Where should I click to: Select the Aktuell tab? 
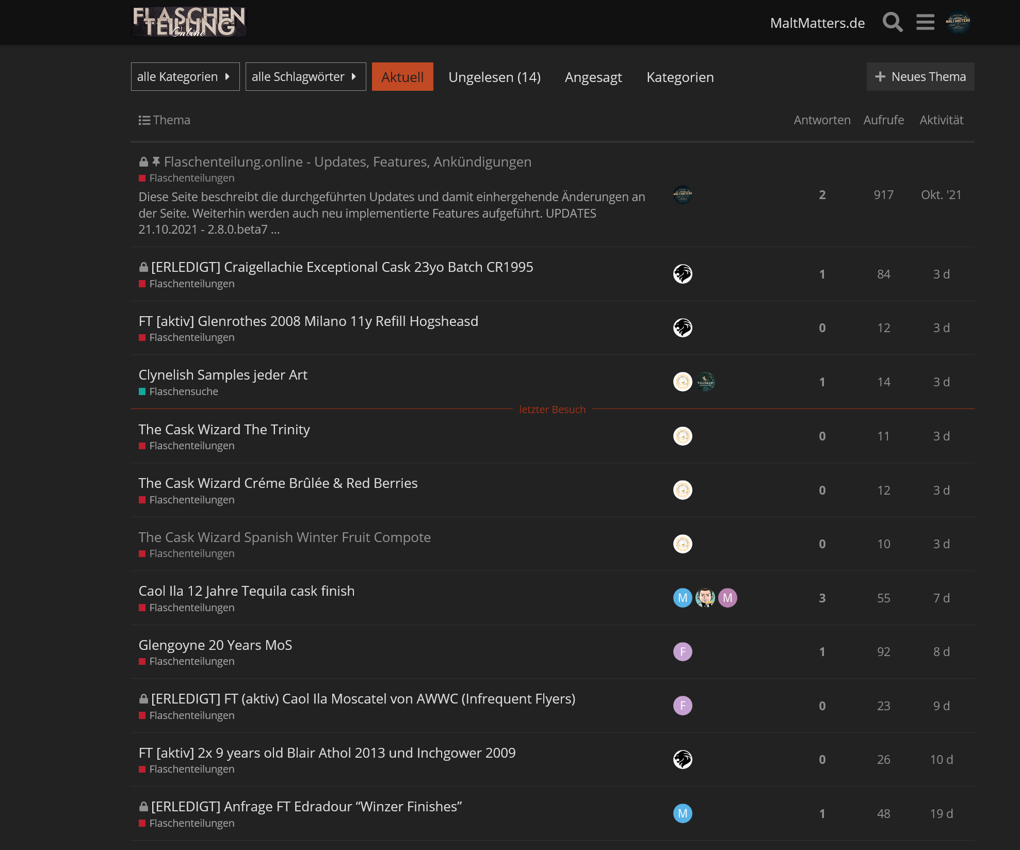click(x=402, y=77)
